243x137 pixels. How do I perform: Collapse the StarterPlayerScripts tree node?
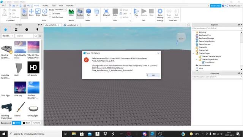(196, 59)
